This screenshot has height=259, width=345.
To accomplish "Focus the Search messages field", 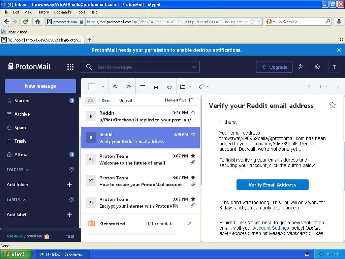I will (x=140, y=67).
